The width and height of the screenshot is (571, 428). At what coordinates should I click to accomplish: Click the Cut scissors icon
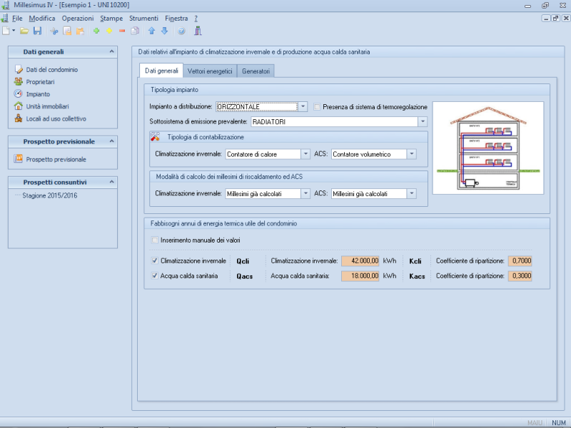54,31
